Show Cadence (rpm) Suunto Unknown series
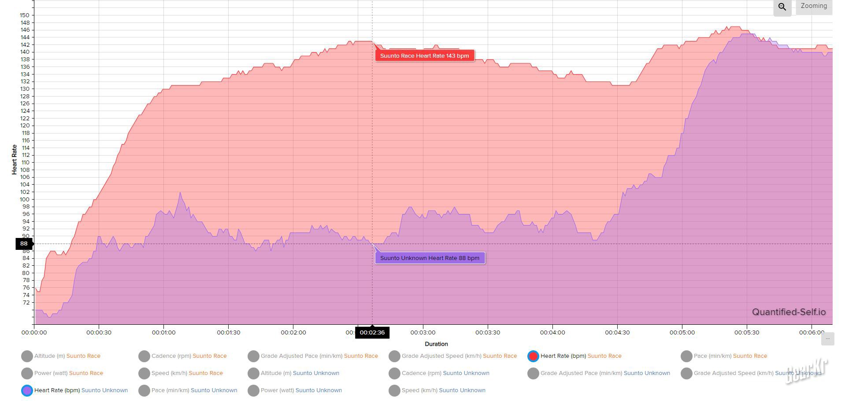This screenshot has width=845, height=401. point(394,373)
